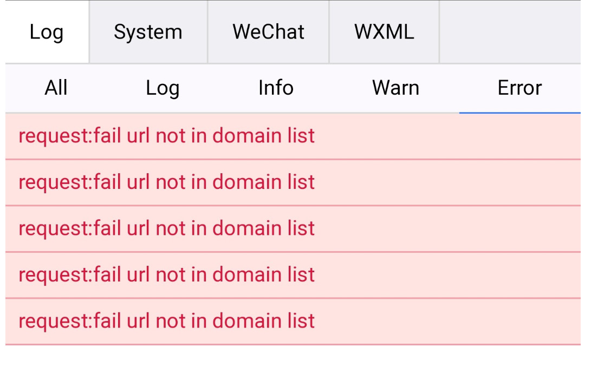Filter by Log level in sub-bar
This screenshot has width=591, height=367.
(163, 88)
